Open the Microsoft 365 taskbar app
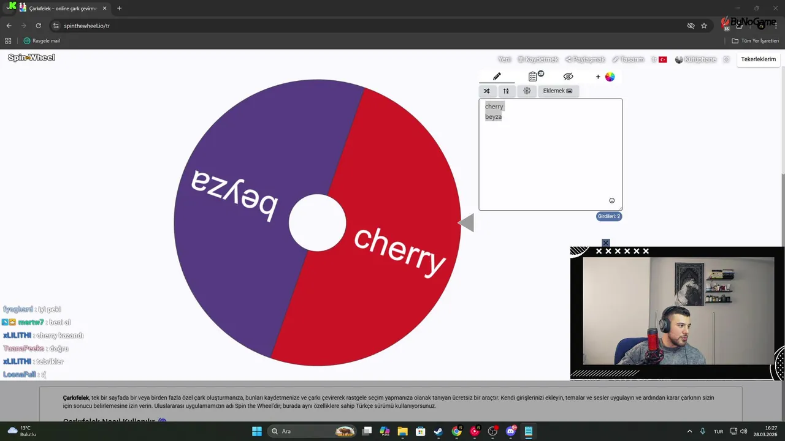 (x=385, y=431)
